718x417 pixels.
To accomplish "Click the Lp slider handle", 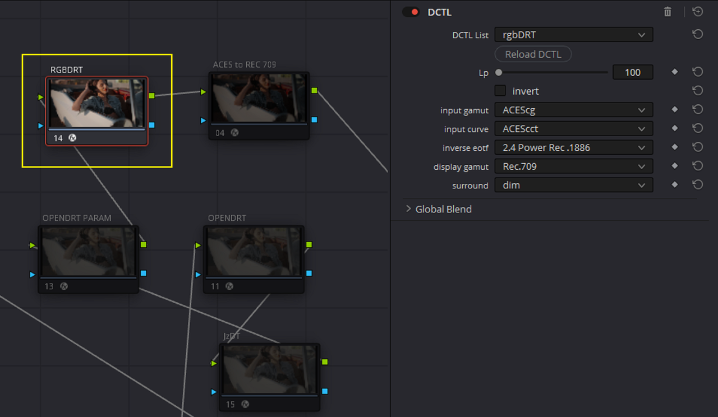I will click(499, 72).
